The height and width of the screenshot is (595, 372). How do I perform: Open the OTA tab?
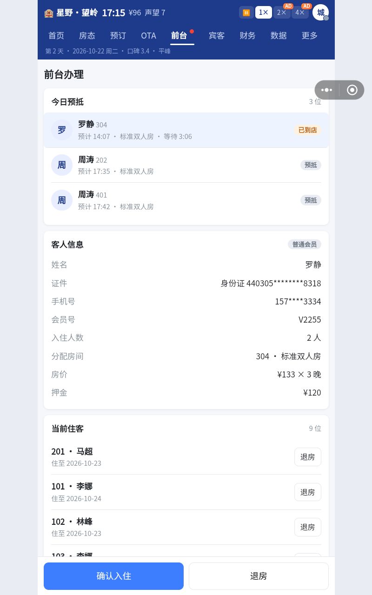point(149,36)
